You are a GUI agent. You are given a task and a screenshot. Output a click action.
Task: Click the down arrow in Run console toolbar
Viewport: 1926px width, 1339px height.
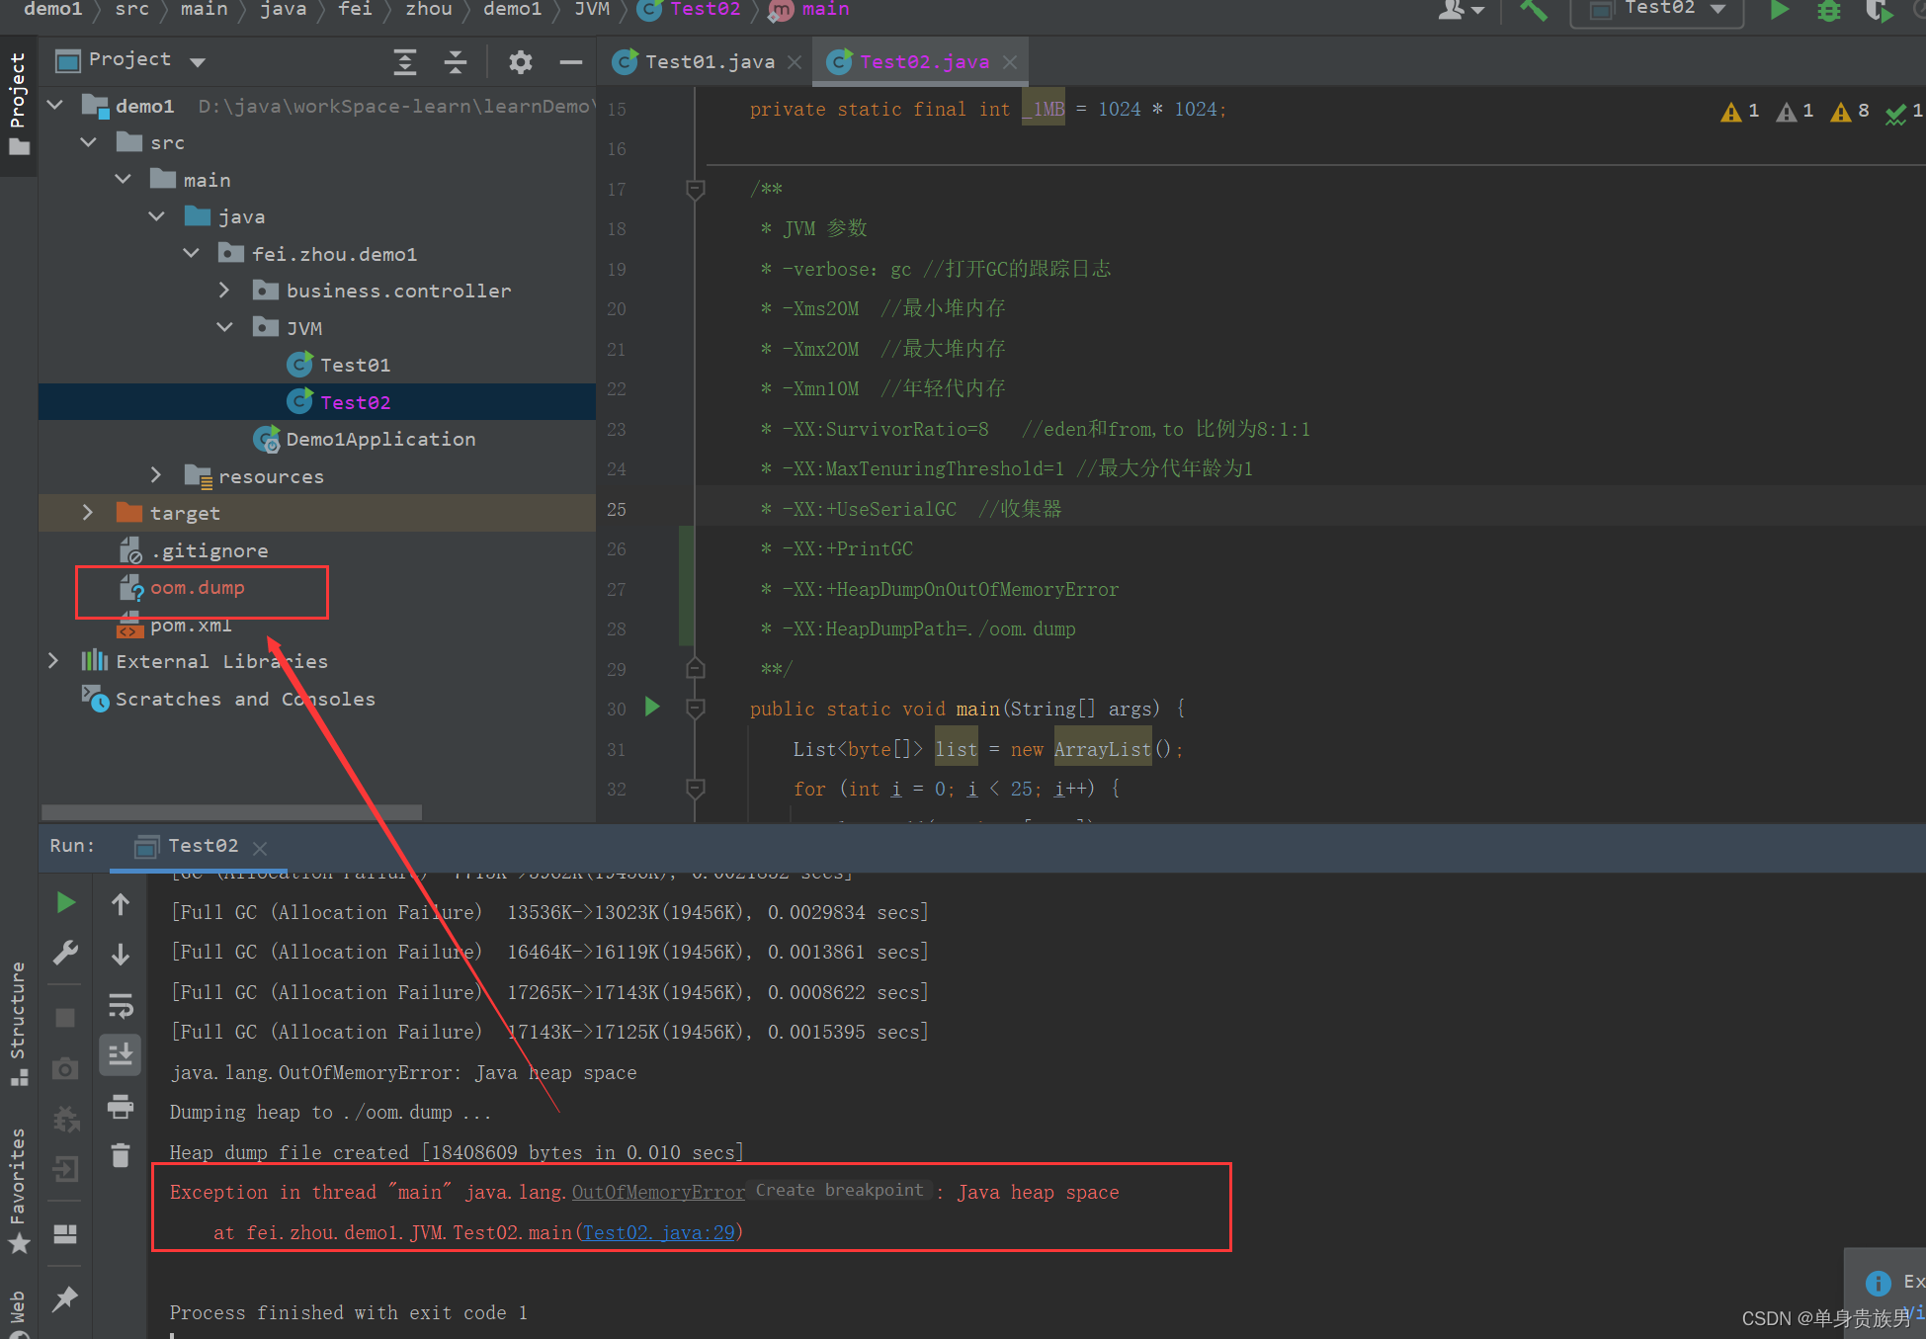(x=121, y=955)
